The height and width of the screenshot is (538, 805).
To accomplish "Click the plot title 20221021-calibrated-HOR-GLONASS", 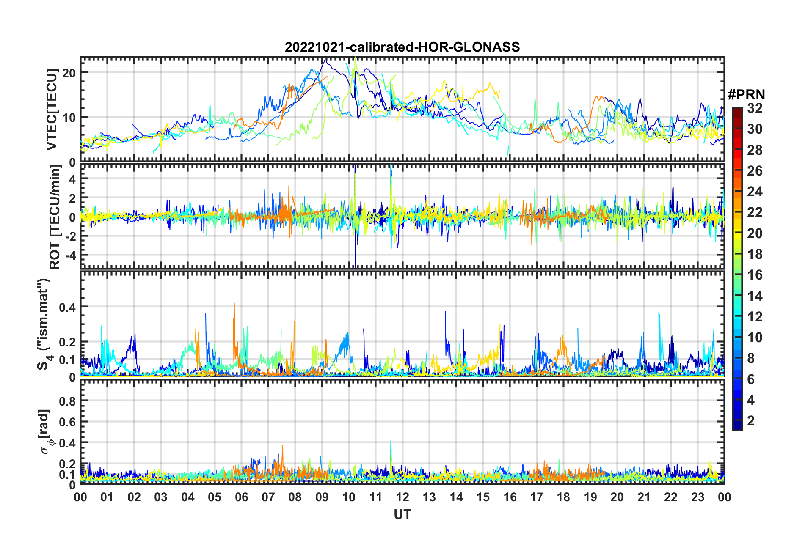I will 402,47.
